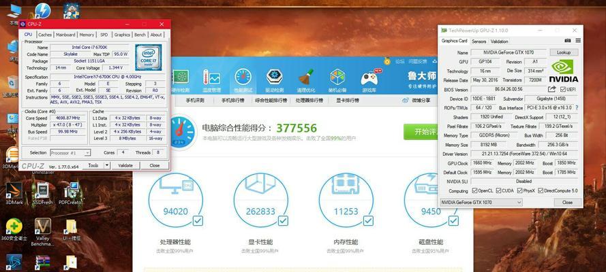
Task: Click the 微博分享 link
Action: (x=421, y=101)
